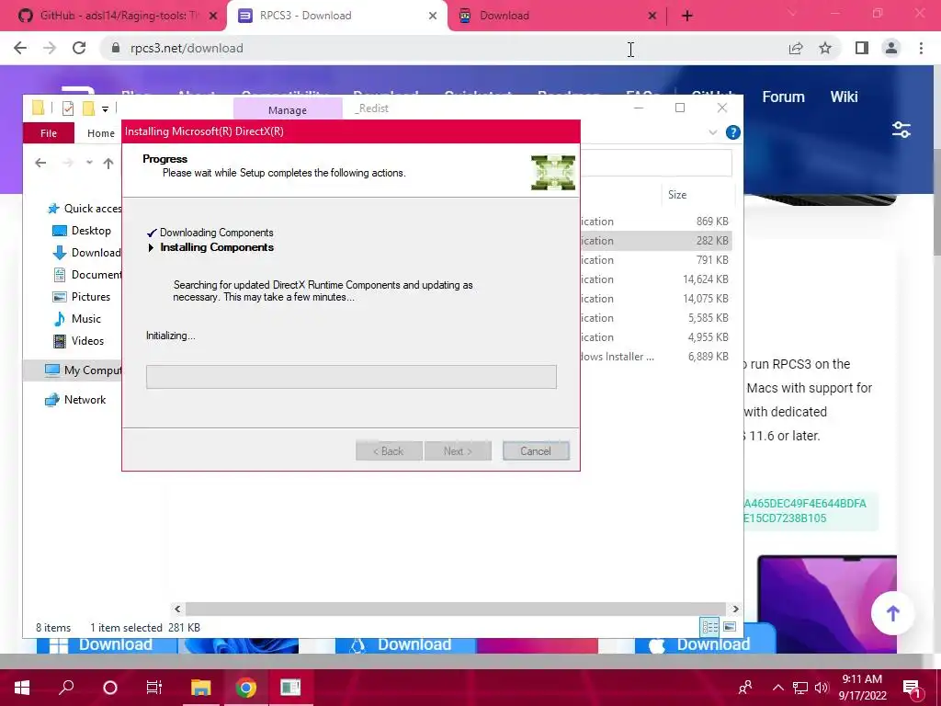The width and height of the screenshot is (941, 706).
Task: Open a new browser tab
Action: pos(687,16)
